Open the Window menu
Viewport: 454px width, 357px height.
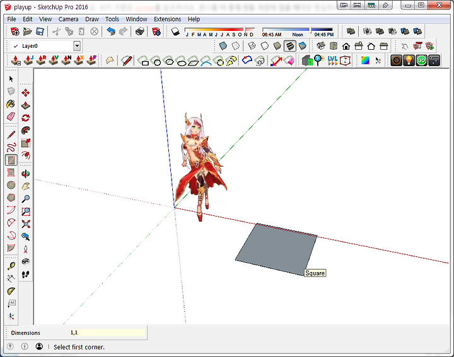(136, 19)
